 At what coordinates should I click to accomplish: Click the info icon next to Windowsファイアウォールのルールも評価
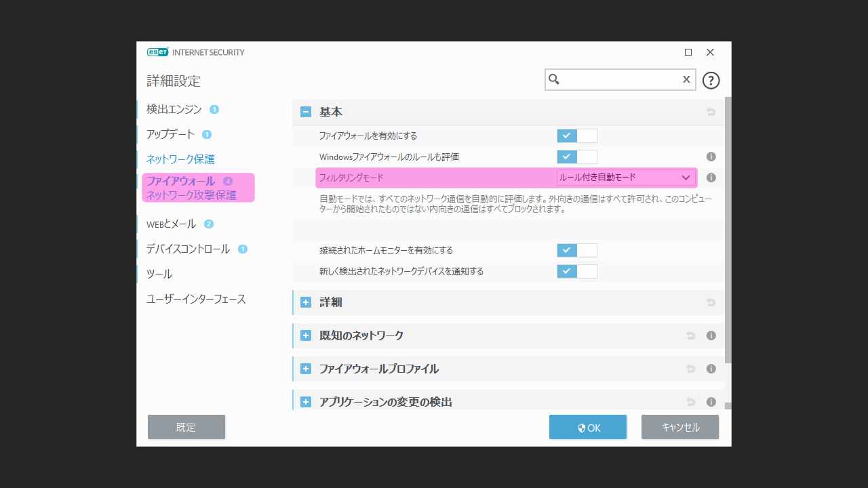click(x=711, y=157)
